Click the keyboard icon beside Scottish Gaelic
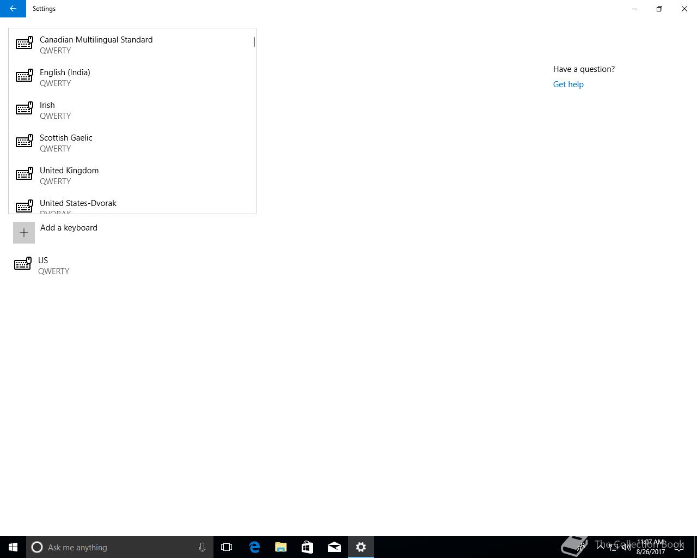The image size is (697, 558). pos(25,141)
